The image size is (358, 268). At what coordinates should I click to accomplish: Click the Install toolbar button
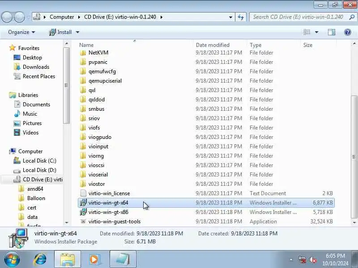click(60, 32)
